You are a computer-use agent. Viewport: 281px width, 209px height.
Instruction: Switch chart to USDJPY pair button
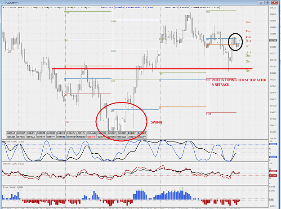point(142,137)
